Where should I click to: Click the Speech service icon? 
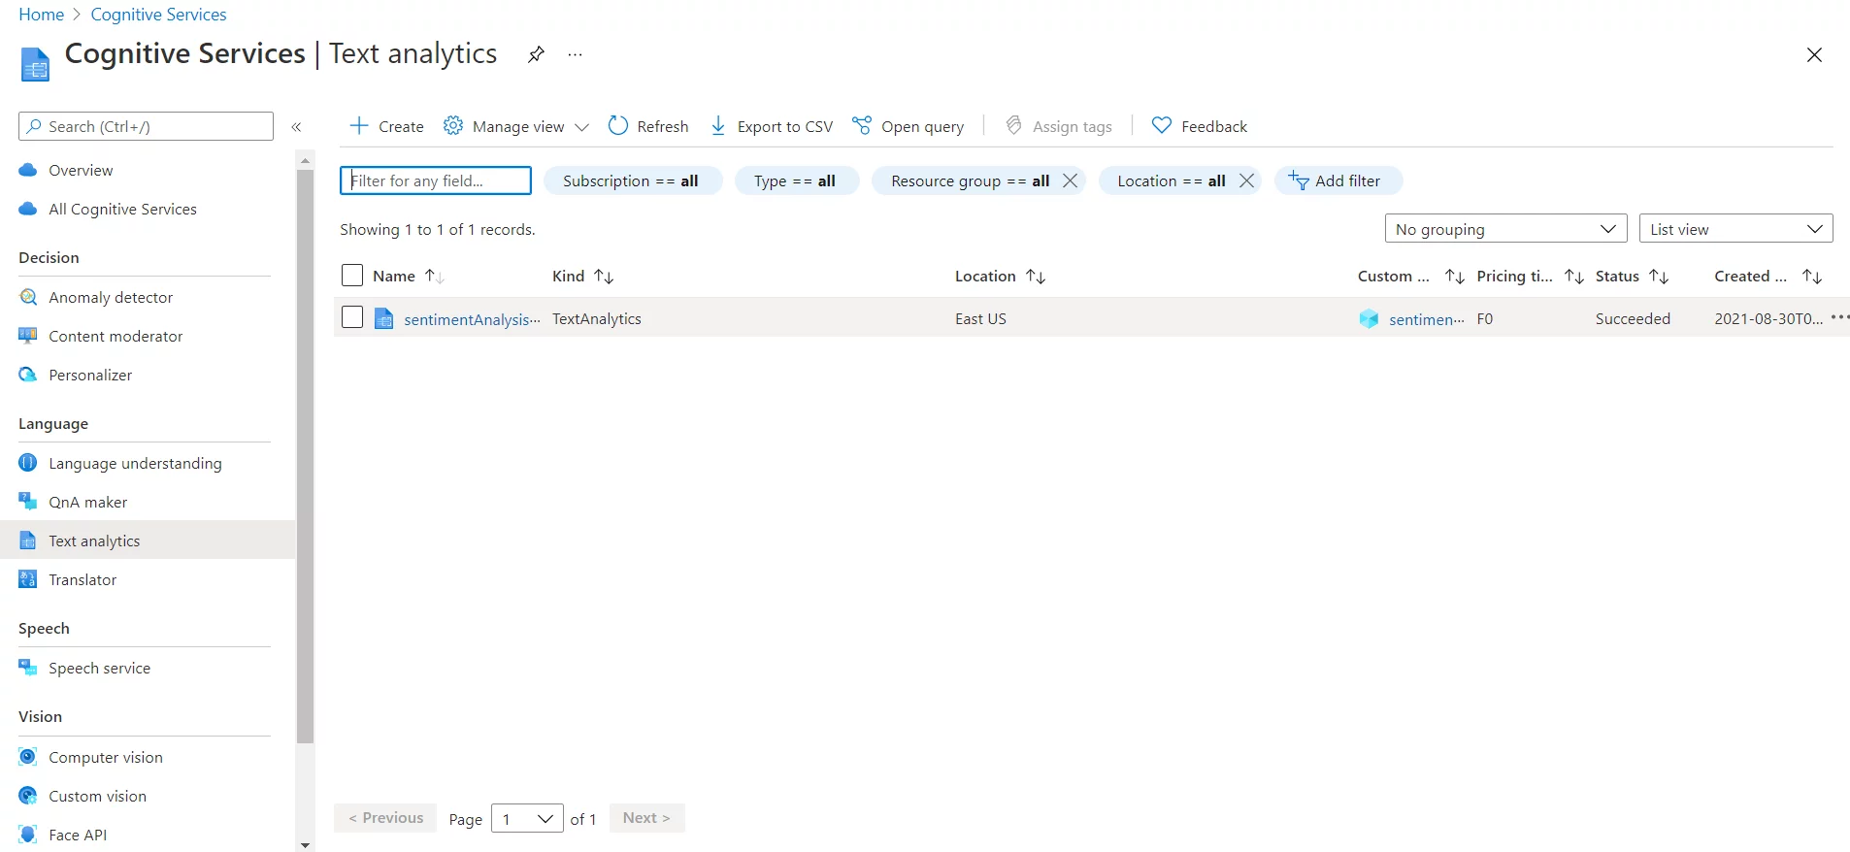point(28,668)
